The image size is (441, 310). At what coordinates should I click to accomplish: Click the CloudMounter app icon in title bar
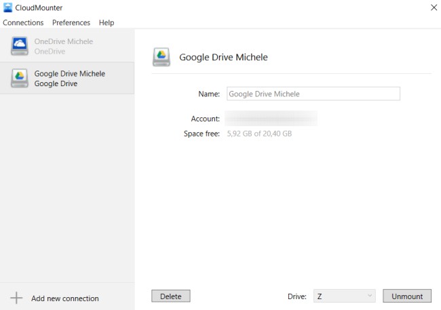[x=7, y=7]
